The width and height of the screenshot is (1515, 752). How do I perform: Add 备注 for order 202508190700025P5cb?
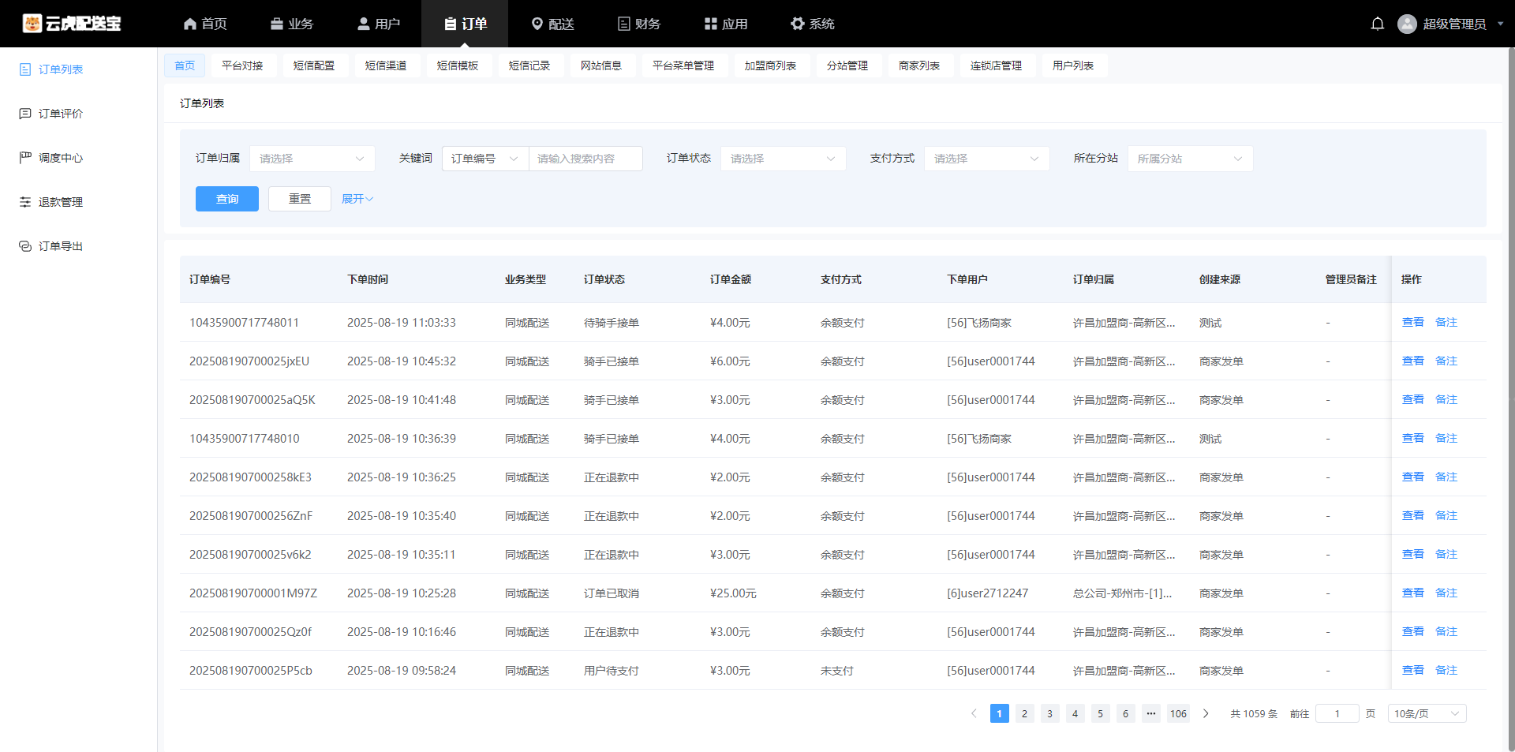(x=1446, y=670)
